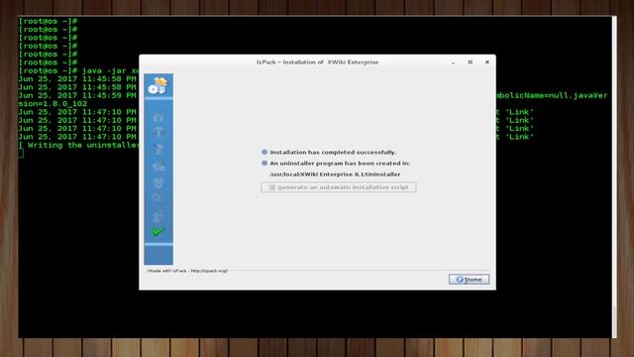This screenshot has width=634, height=357.
Task: Click the terminal window vertical scrollbar
Action: click(x=614, y=177)
